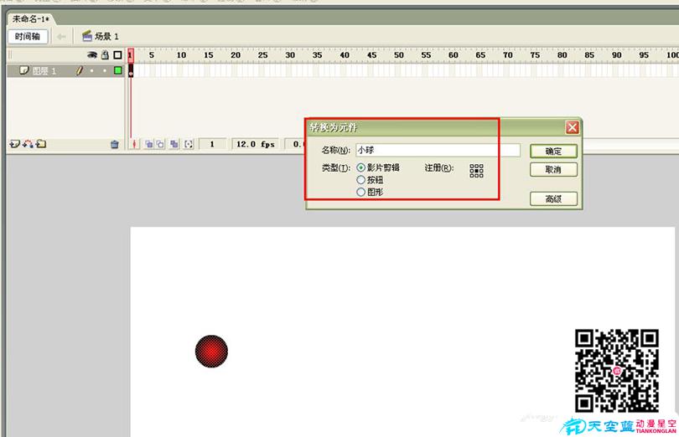Click the pencil icon on 图层 1
The width and height of the screenshot is (679, 437).
click(x=80, y=70)
